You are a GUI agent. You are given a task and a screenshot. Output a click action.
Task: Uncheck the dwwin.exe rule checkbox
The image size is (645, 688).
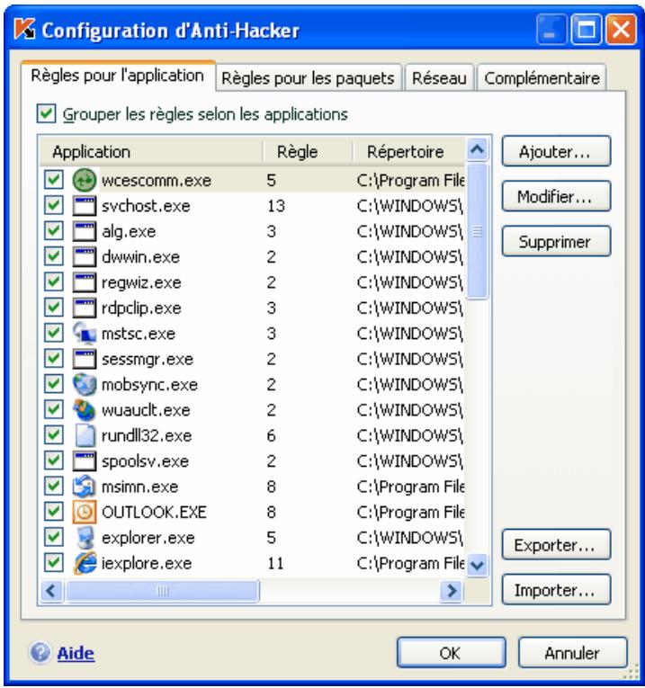pos(54,256)
